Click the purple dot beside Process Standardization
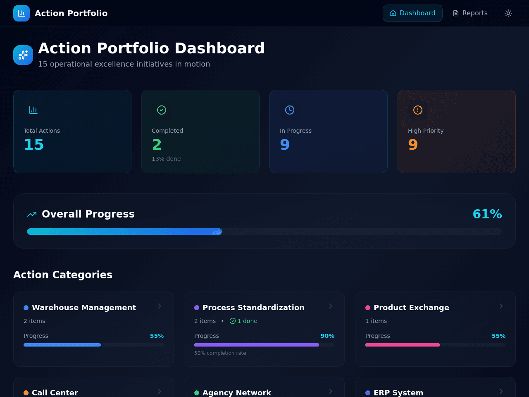This screenshot has width=529, height=397. click(x=197, y=308)
